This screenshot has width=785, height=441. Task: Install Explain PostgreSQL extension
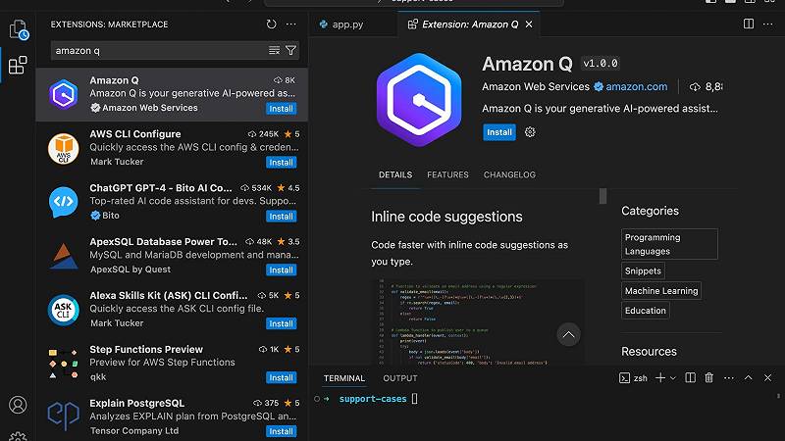(x=281, y=431)
